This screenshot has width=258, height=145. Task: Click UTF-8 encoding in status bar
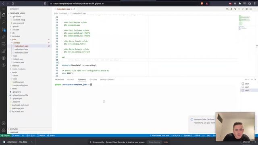197,136
